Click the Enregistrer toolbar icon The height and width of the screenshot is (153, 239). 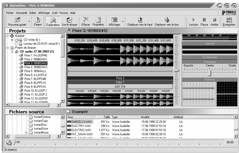click(229, 20)
